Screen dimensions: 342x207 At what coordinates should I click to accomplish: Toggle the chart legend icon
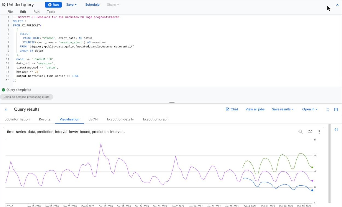310,132
